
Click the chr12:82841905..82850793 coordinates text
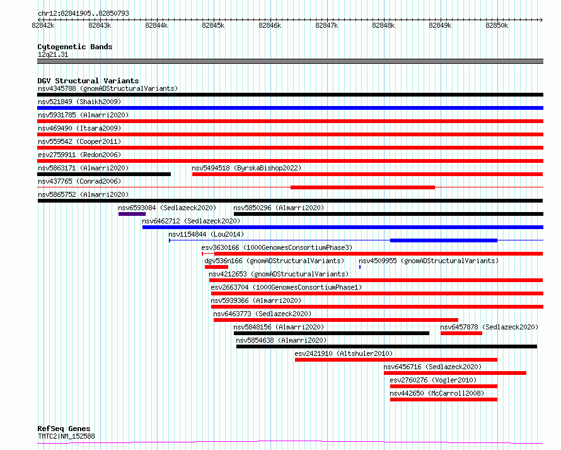[x=83, y=14]
